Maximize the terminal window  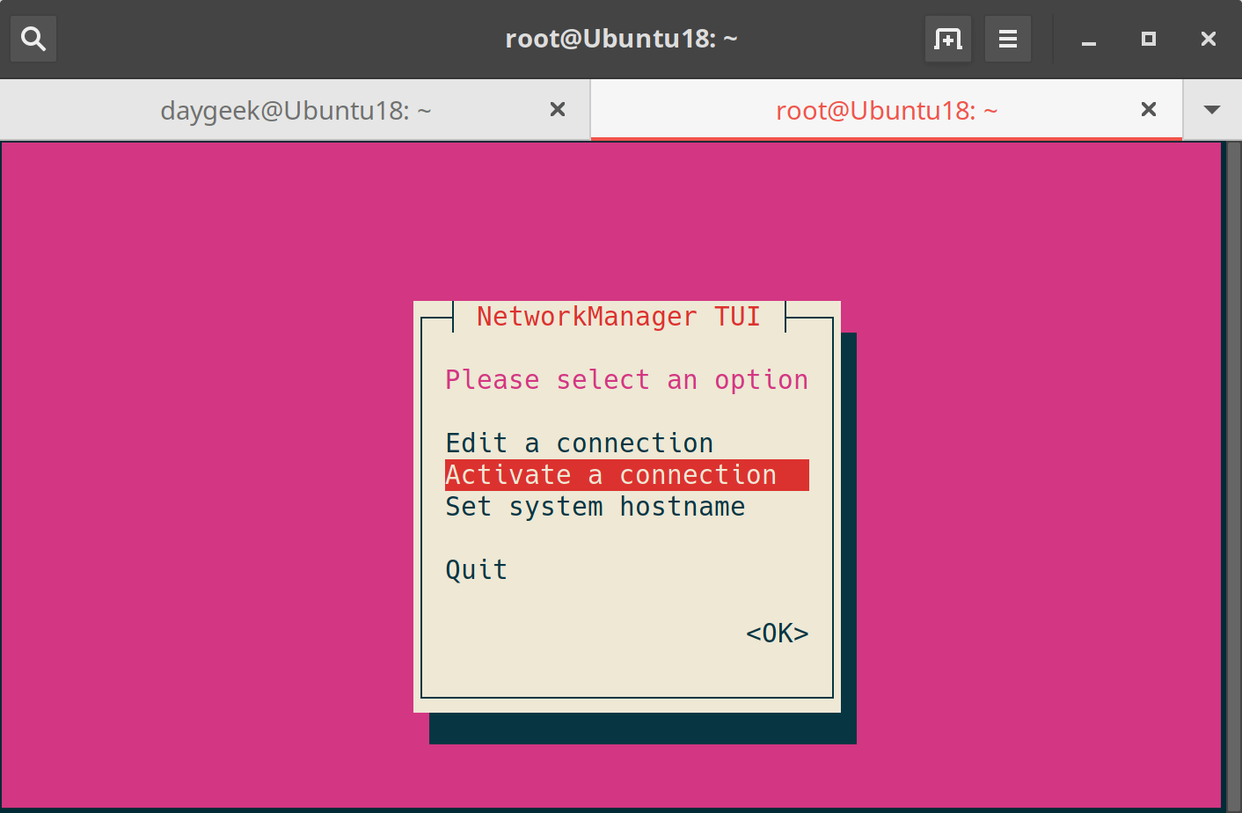click(1148, 39)
